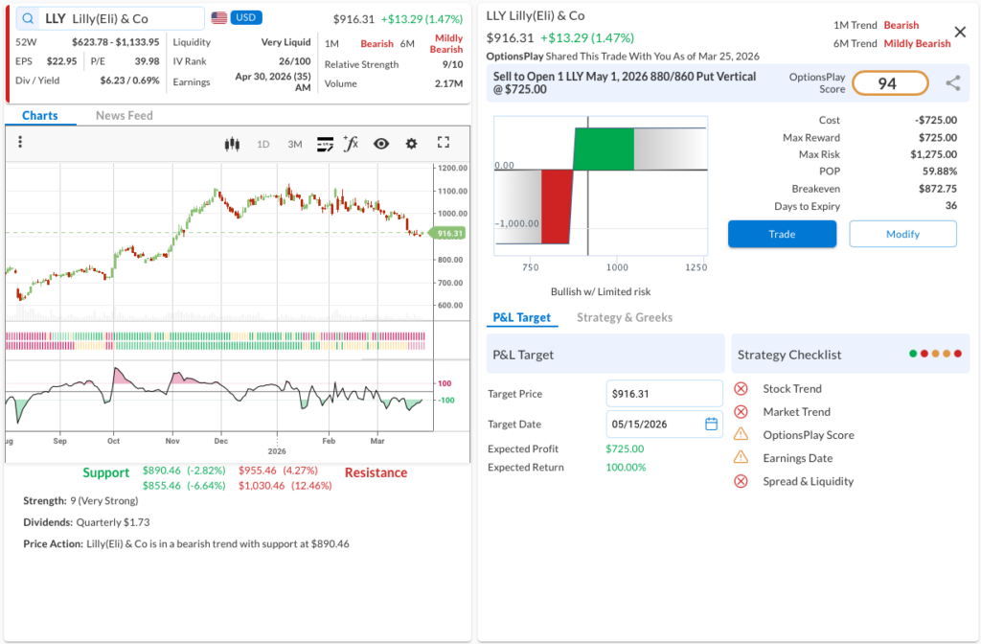Open the chart drawing annotations tool
Viewport: 981px width, 644px height.
(325, 144)
